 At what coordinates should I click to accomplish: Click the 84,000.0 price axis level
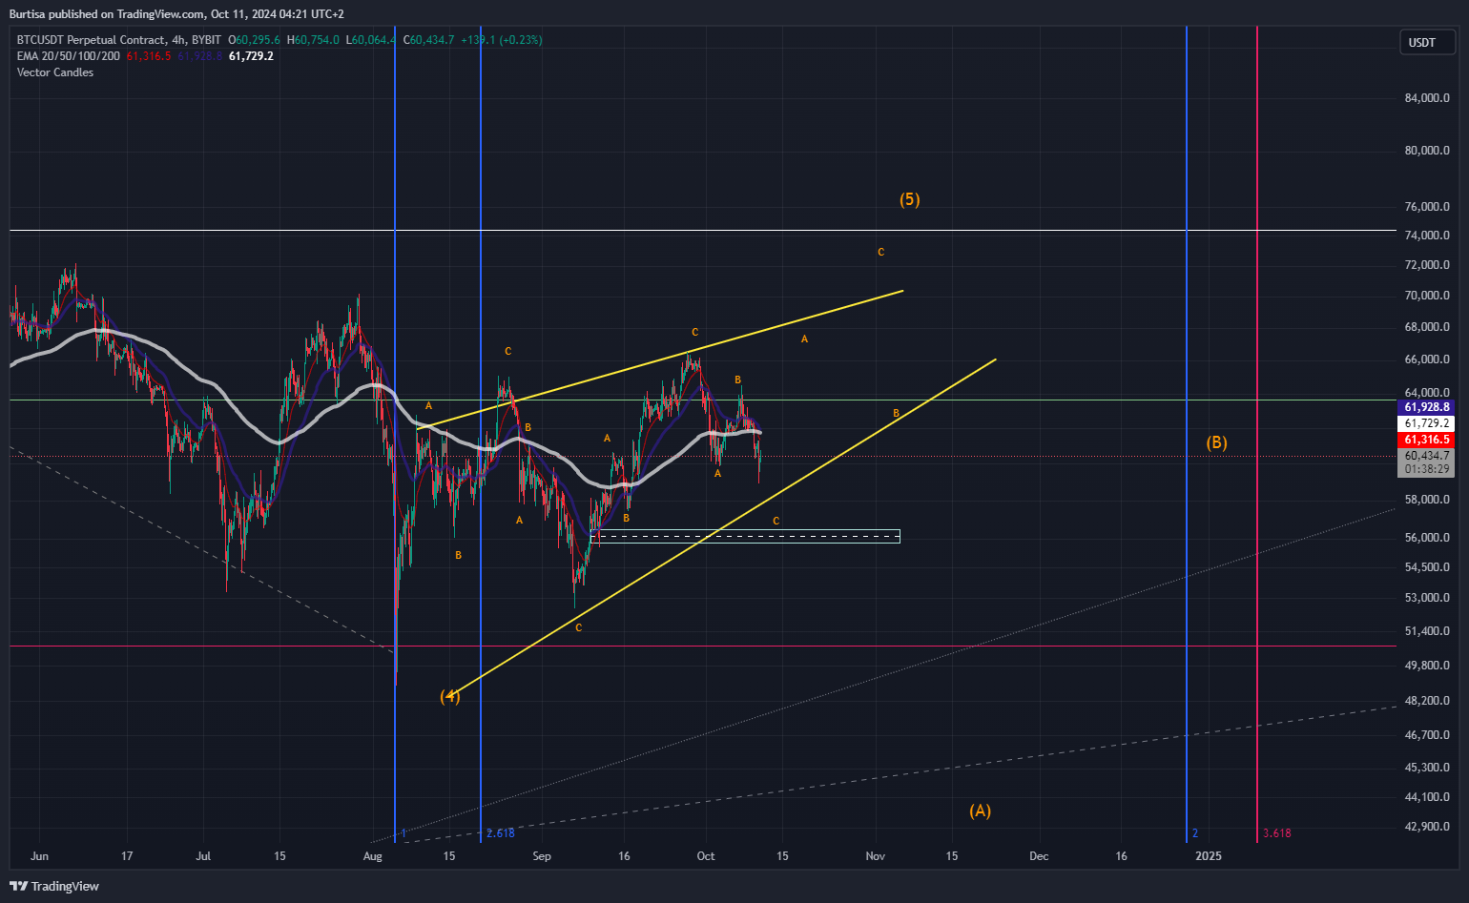click(x=1427, y=98)
